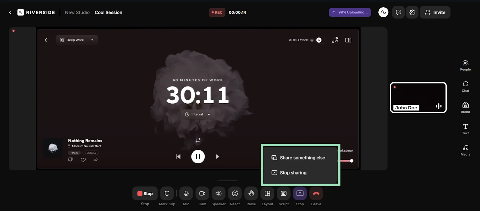Expand the Deep Work dropdown

pyautogui.click(x=77, y=40)
